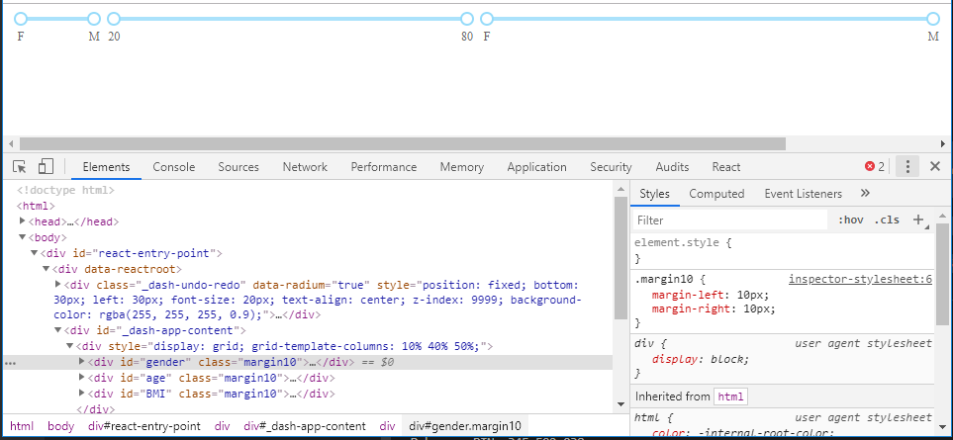Collapse the display grid div node
Screen dimensions: 953x440
click(70, 346)
